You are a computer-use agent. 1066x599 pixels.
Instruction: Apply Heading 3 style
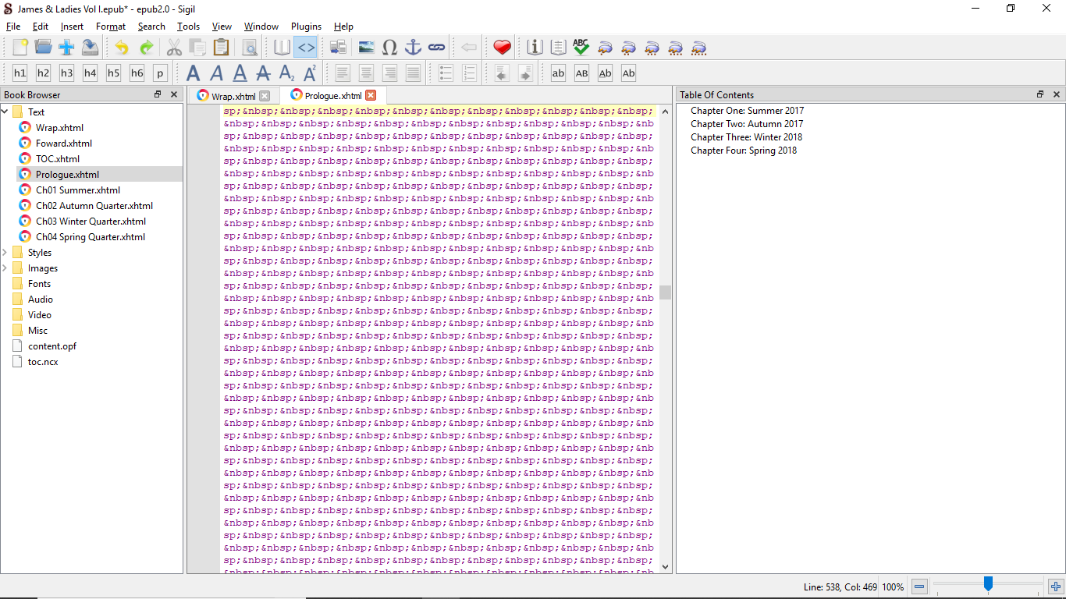(66, 73)
